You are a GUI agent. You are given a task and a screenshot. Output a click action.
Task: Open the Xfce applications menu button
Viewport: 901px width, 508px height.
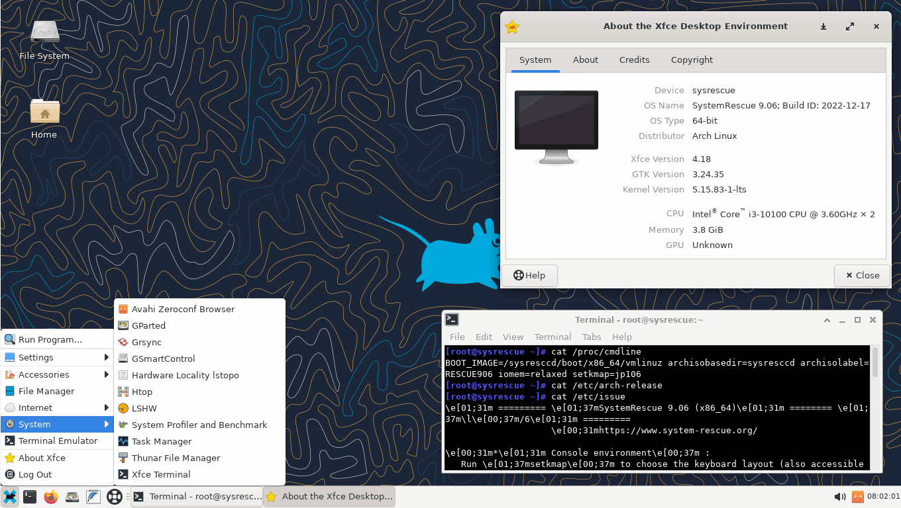tap(10, 496)
